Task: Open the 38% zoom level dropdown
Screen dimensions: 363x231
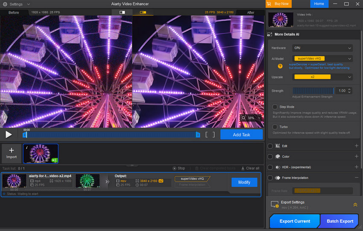Action: [x=259, y=118]
